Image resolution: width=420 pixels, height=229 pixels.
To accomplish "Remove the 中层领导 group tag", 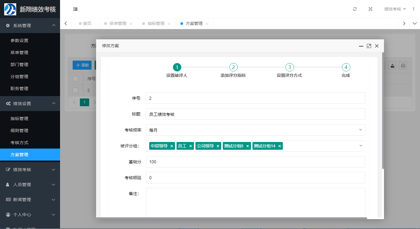I will point(172,146).
